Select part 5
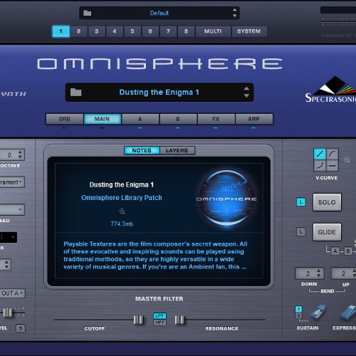Viewport: 356px width, 356px height. tap(132, 31)
